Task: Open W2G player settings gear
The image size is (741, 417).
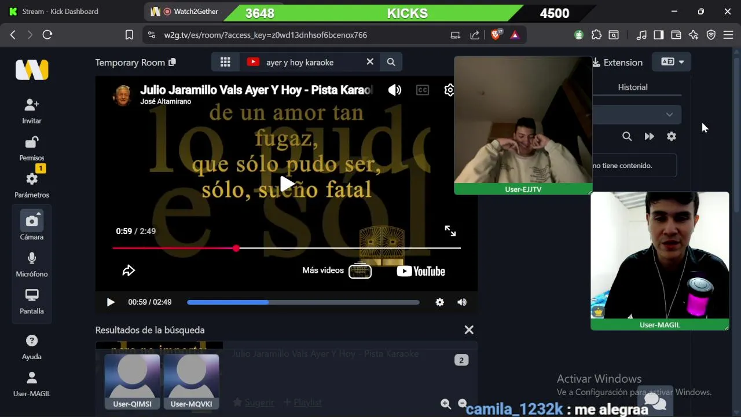Action: click(440, 302)
